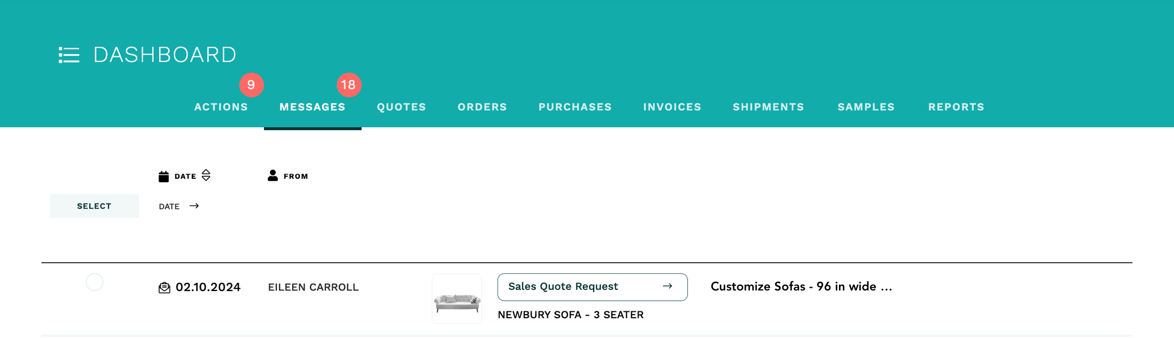Open the dashboard list menu icon

tap(68, 55)
